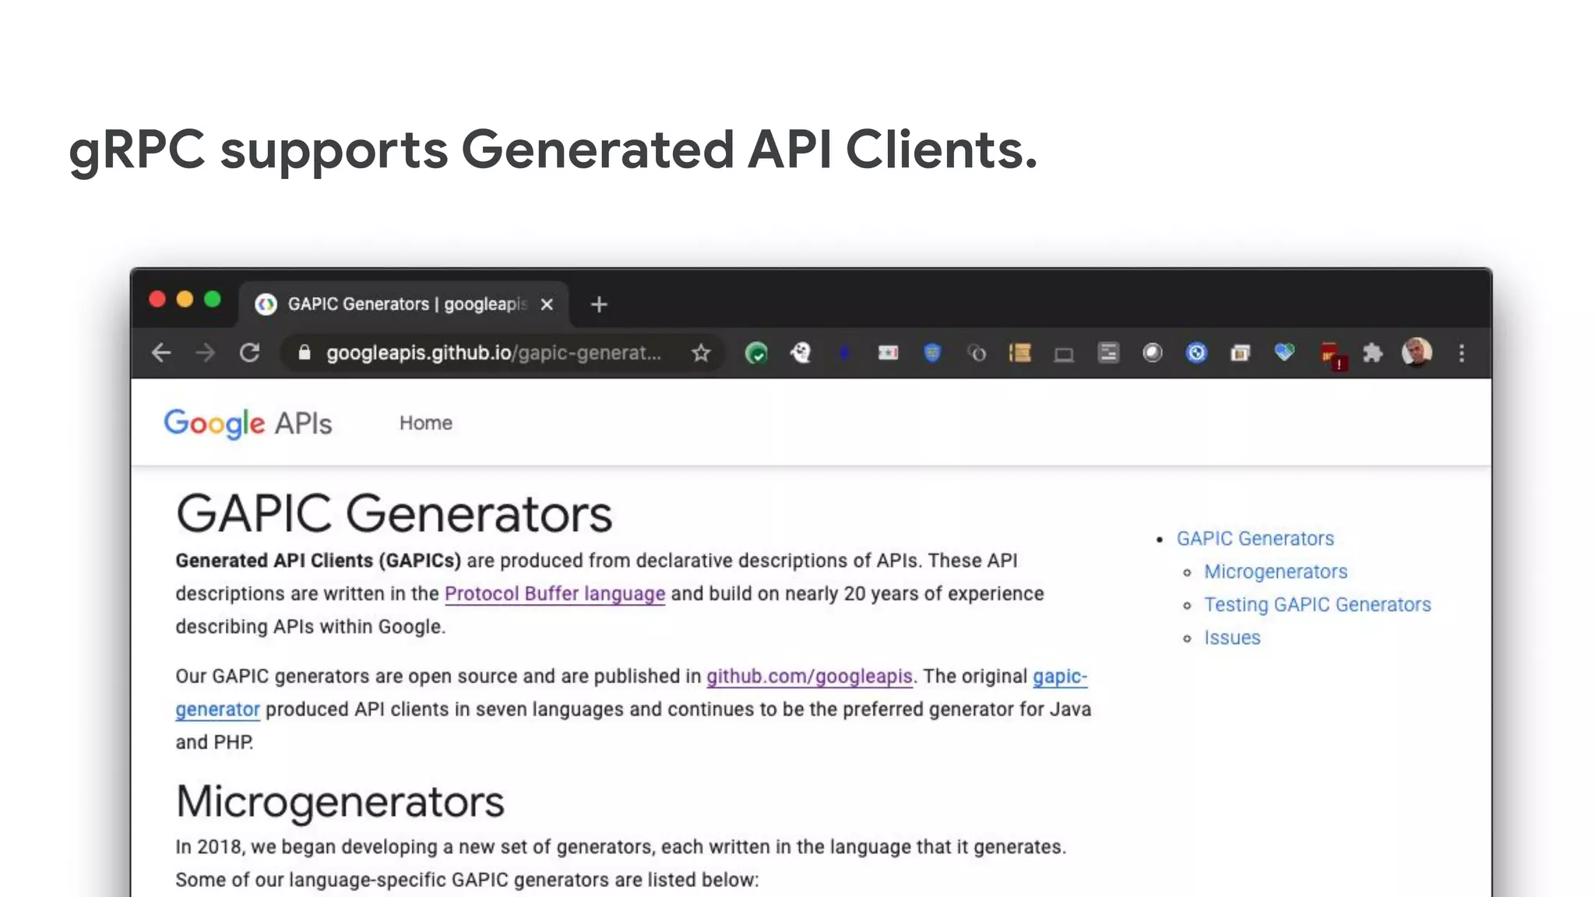The height and width of the screenshot is (897, 1595).
Task: Open the blue shield with grid extension
Action: (x=932, y=353)
